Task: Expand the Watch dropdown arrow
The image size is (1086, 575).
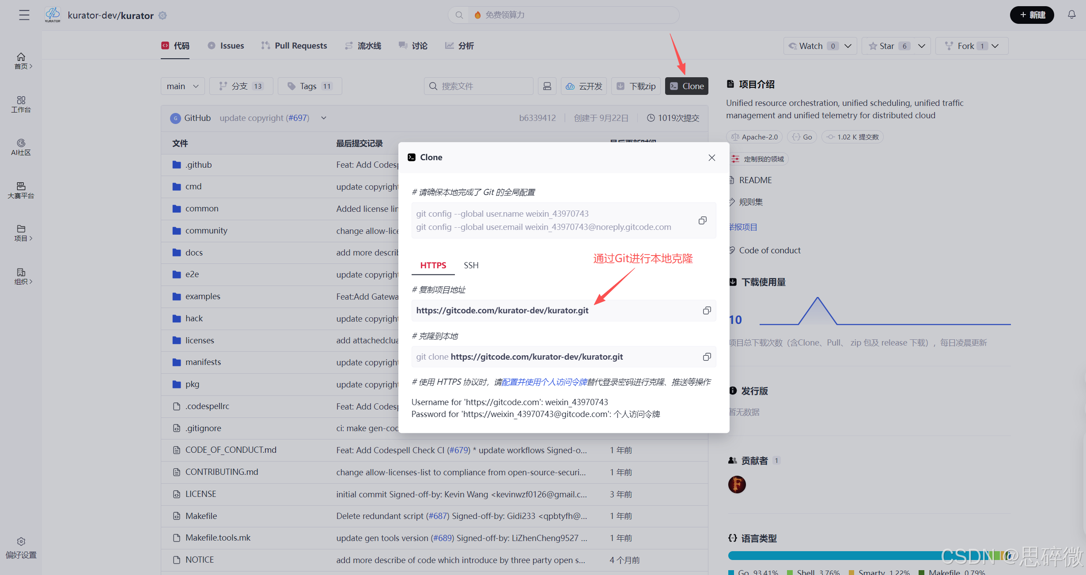Action: click(x=848, y=46)
